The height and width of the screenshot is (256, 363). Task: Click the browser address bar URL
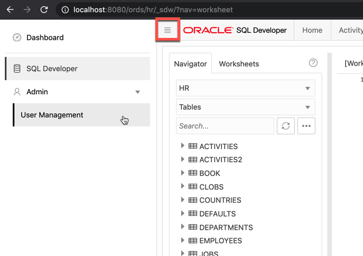click(x=153, y=9)
